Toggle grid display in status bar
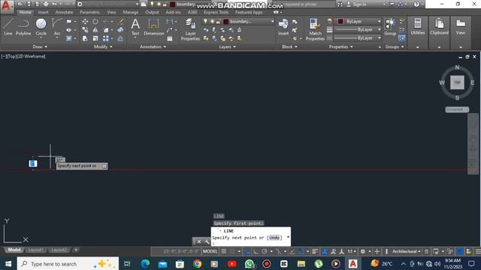481x270 pixels. coord(224,251)
